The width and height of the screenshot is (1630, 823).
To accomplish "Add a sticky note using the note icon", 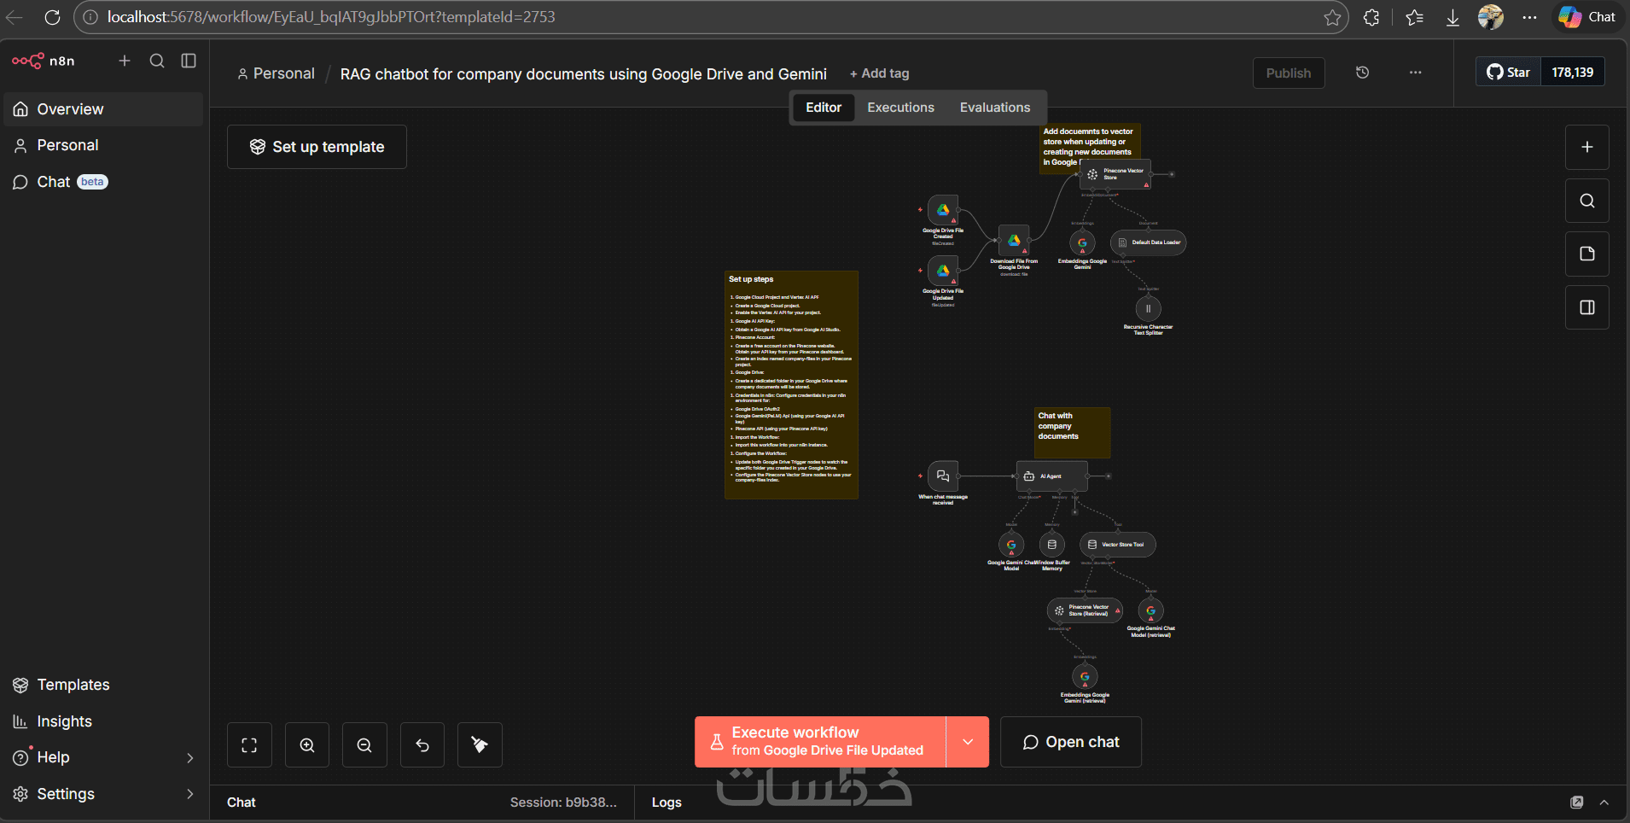I will [1587, 254].
